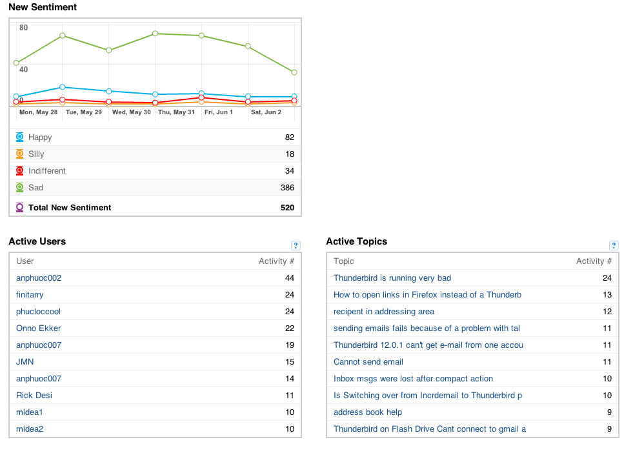Open the Active Users help icon
Image resolution: width=624 pixels, height=453 pixels.
pyautogui.click(x=296, y=245)
